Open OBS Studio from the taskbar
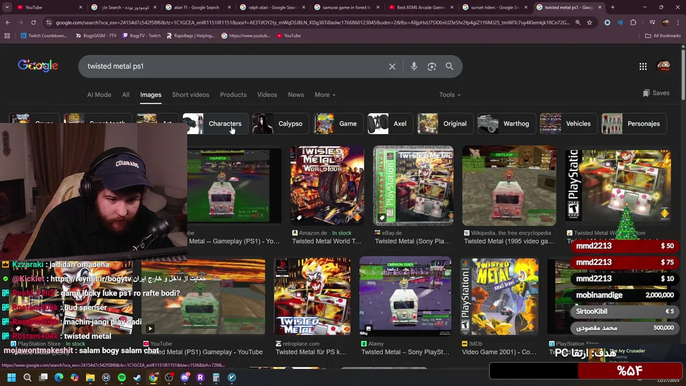 click(x=169, y=377)
